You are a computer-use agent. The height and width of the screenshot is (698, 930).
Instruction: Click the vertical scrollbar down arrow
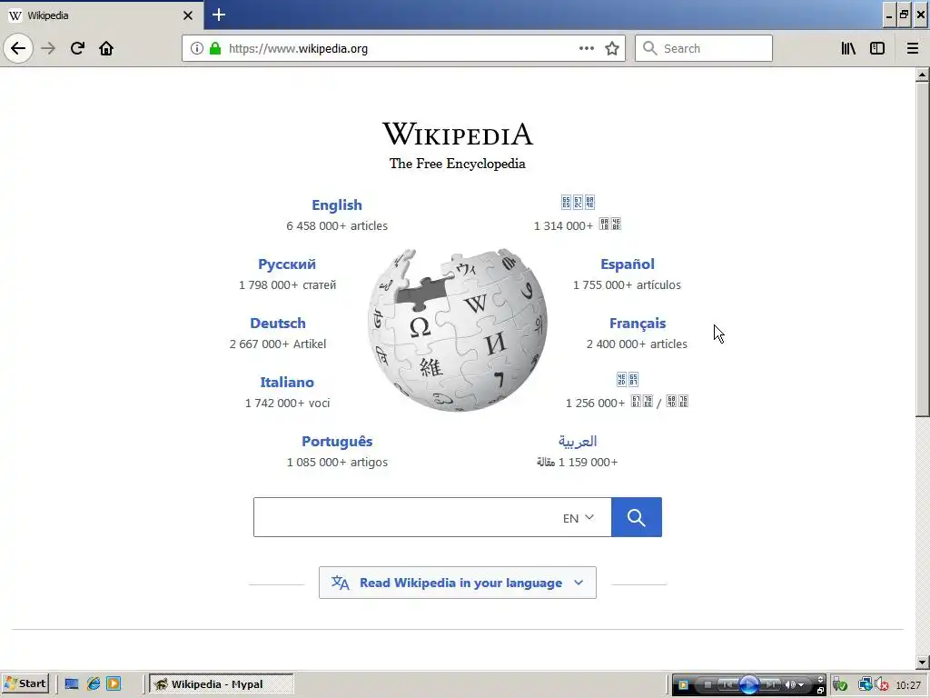[x=922, y=663]
